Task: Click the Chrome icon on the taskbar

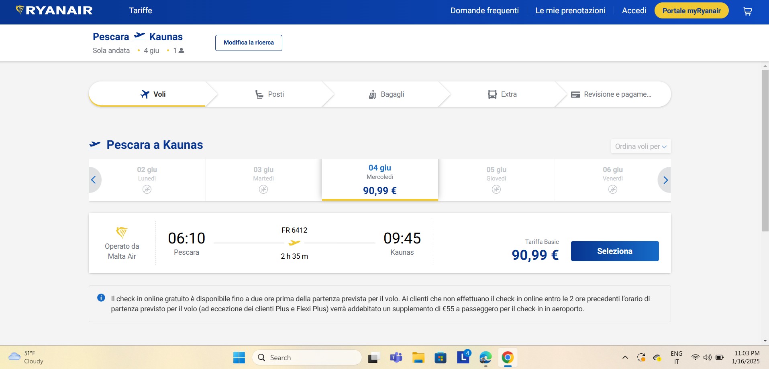Action: (508, 357)
